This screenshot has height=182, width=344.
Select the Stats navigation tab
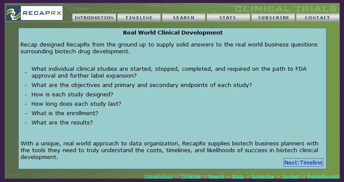(x=228, y=18)
